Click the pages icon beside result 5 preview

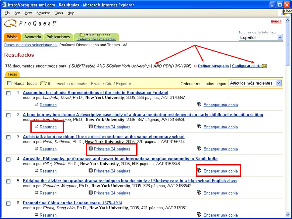point(91,193)
